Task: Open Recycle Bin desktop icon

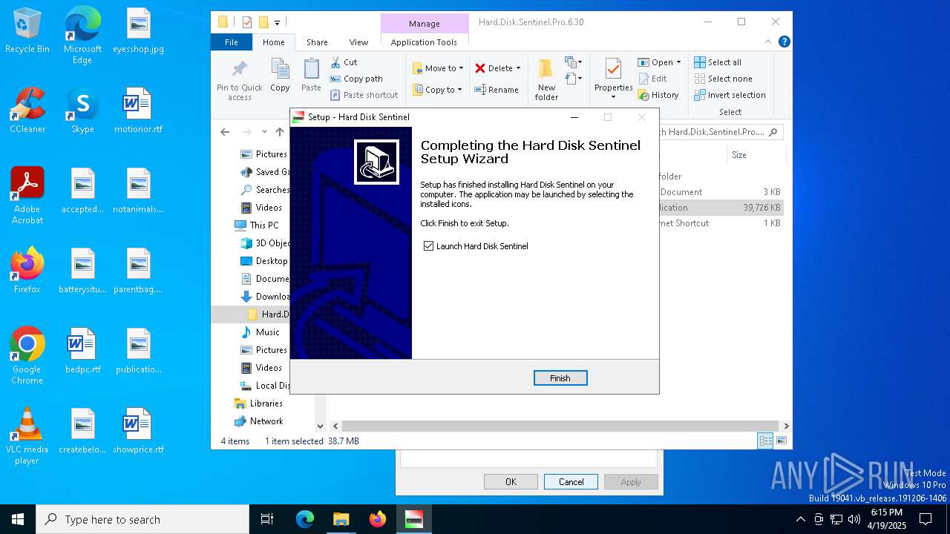Action: coord(27,30)
